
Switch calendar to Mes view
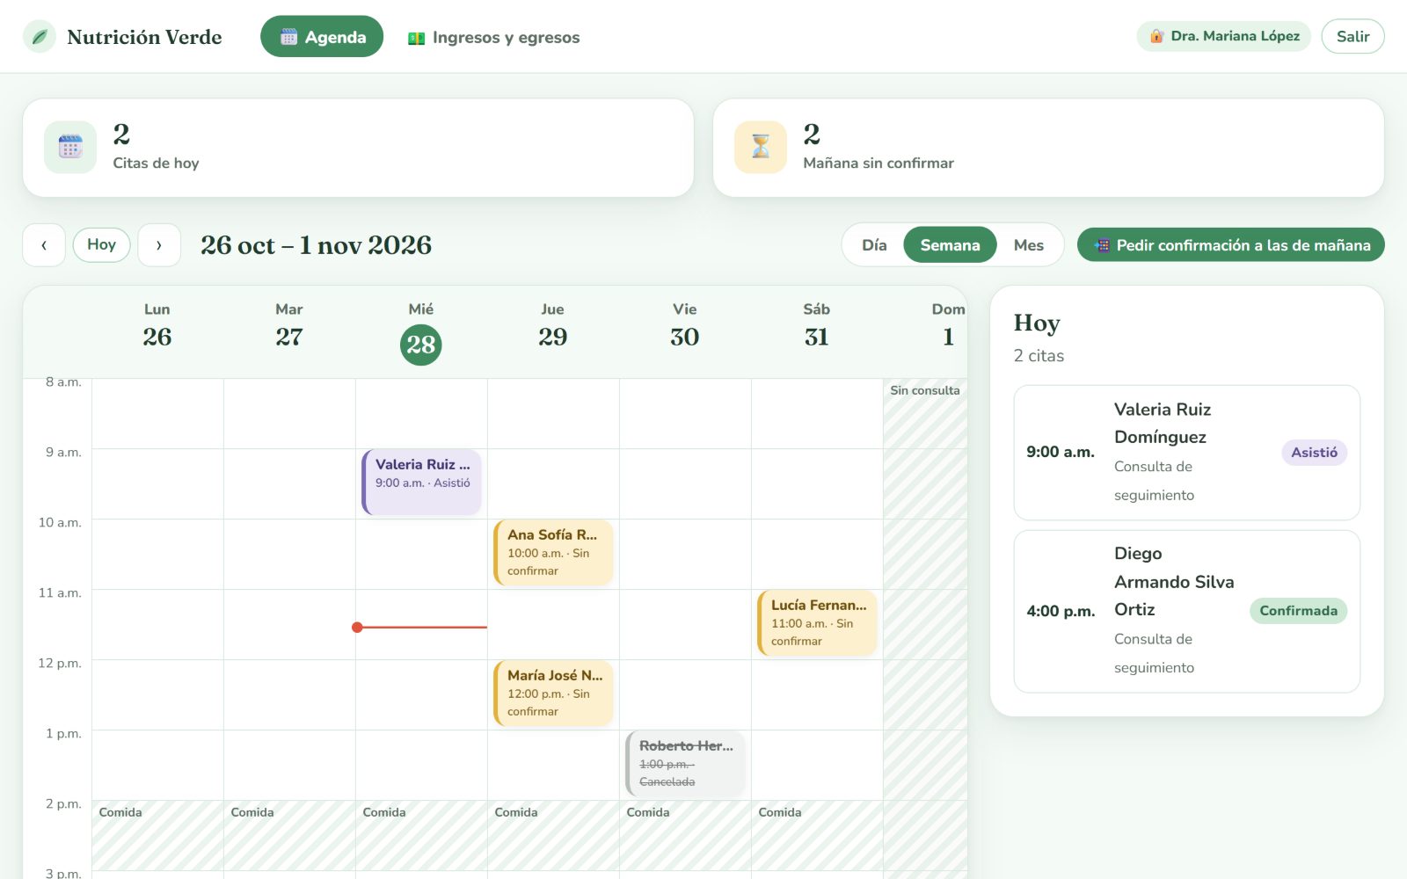click(1029, 245)
